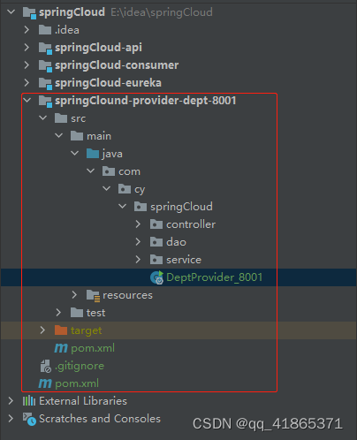Select the springCloud root project label
This screenshot has width=357, height=440.
click(x=72, y=12)
